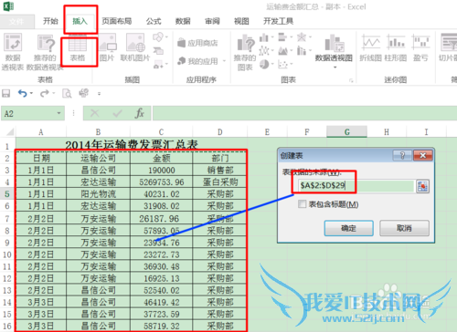Click the '销售部' department cell
The height and width of the screenshot is (332, 457).
tap(220, 171)
